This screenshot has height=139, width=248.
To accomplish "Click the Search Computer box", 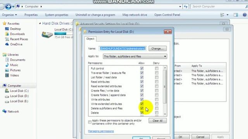I will coord(218,7).
